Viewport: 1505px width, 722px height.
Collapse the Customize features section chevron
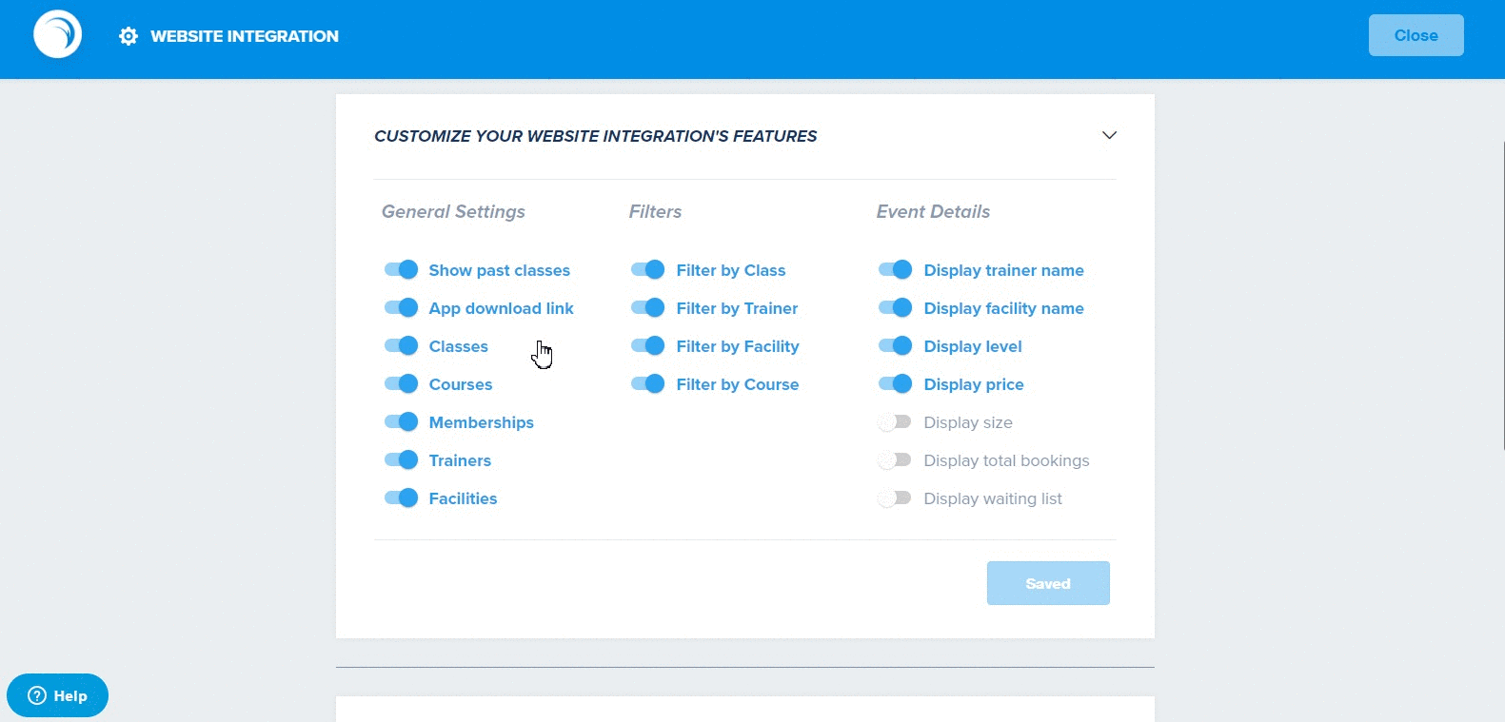pos(1109,135)
